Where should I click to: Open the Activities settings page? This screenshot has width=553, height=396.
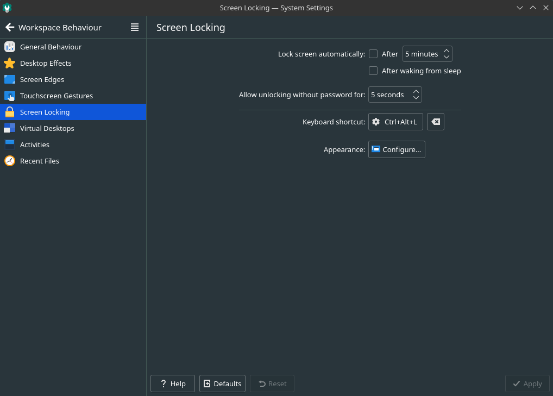tap(73, 144)
